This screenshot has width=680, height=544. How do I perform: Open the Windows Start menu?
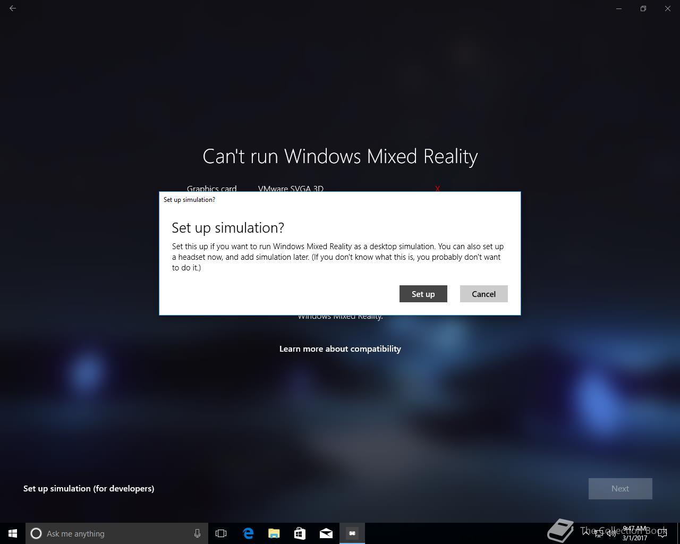(x=13, y=533)
